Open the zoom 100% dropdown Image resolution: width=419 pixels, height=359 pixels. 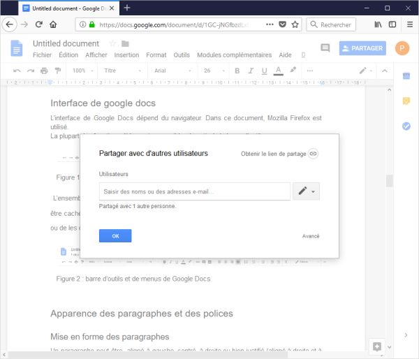coord(82,71)
